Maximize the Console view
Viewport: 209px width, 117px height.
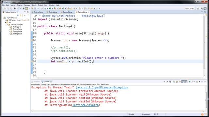coord(205,82)
